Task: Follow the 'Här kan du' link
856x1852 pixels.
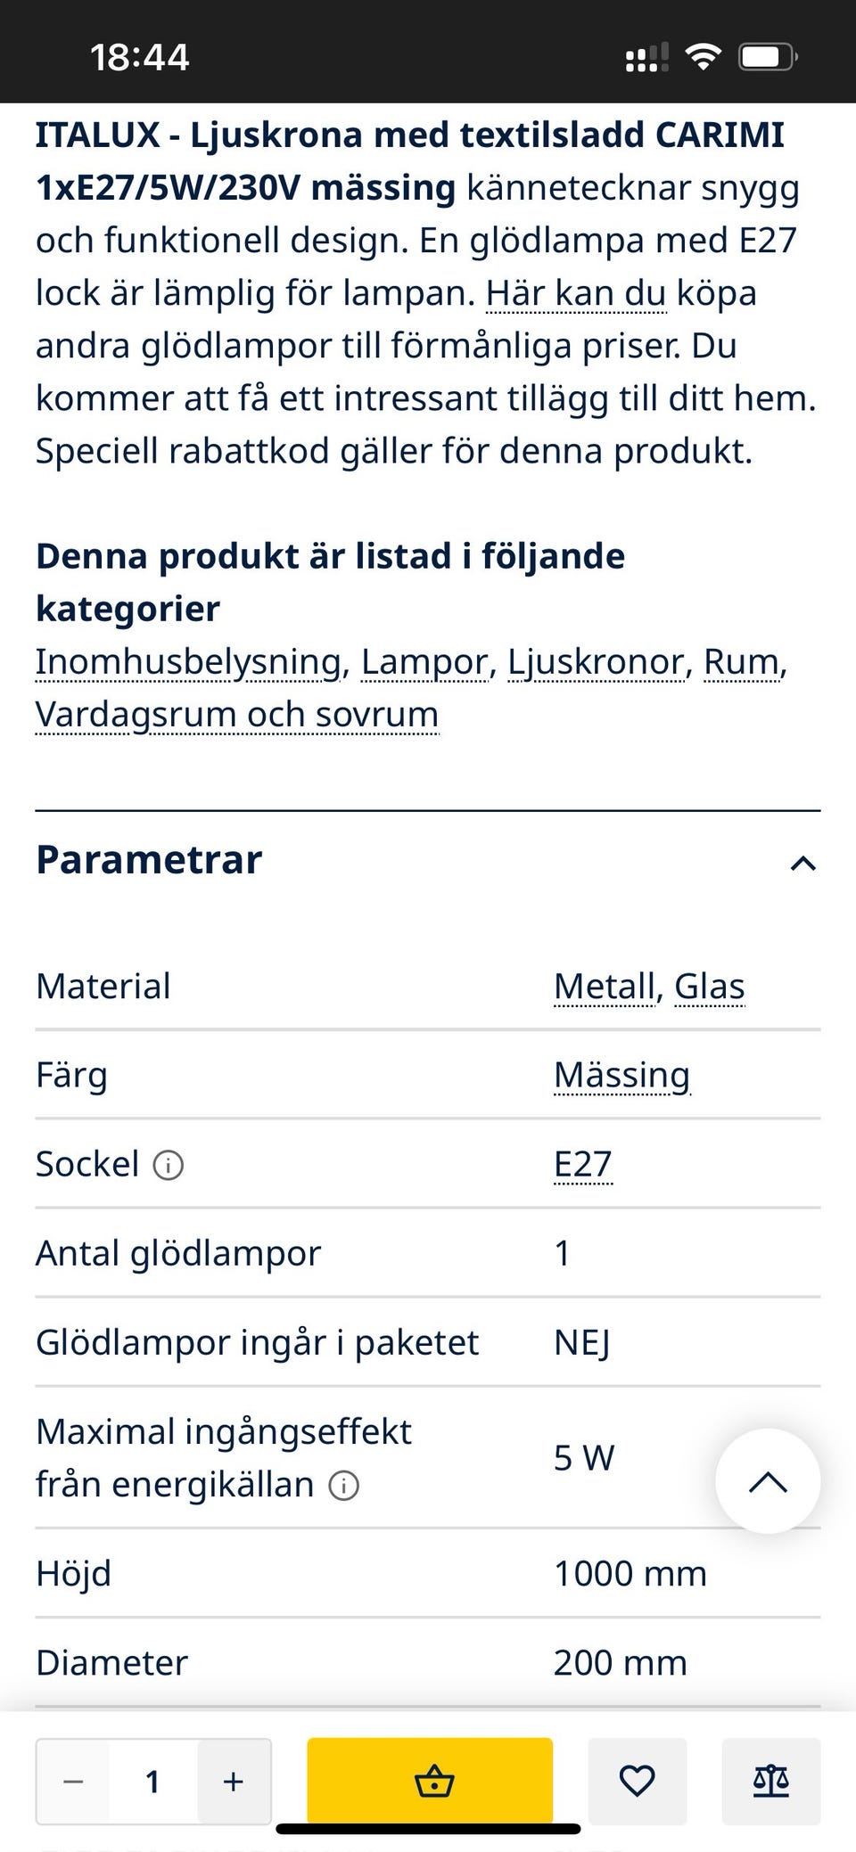Action: click(x=576, y=293)
